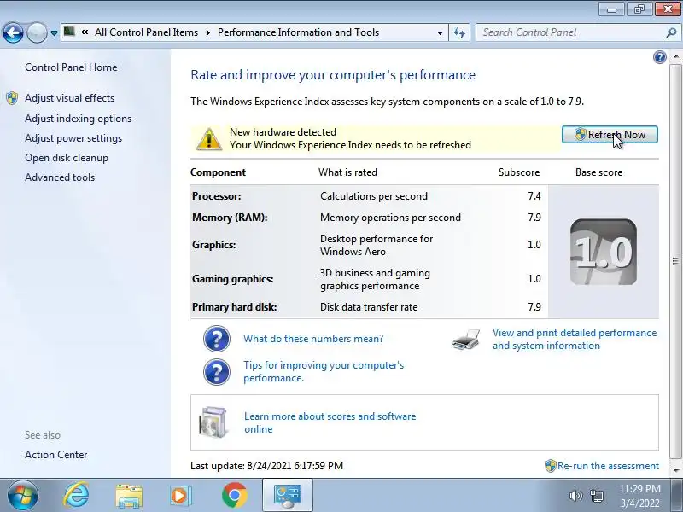Open Windows Media Player from the taskbar
The image size is (683, 512).
179,496
